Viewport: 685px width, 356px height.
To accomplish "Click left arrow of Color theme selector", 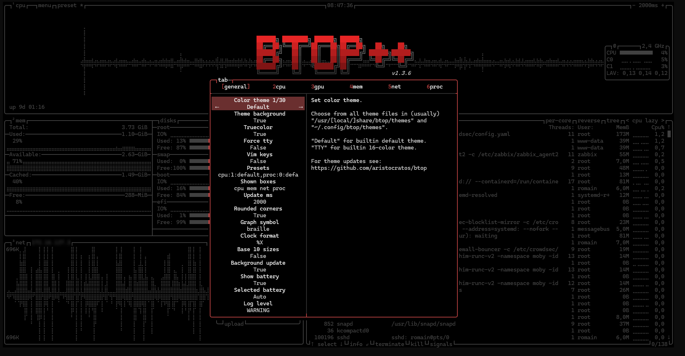I will [217, 107].
